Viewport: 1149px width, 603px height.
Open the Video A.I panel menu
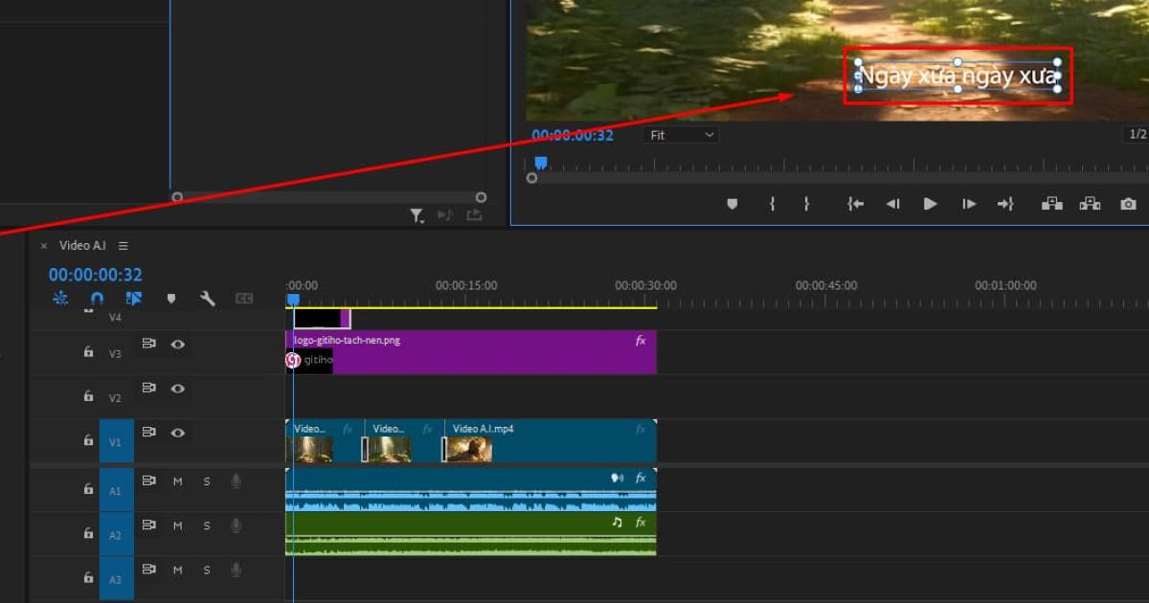tap(123, 245)
